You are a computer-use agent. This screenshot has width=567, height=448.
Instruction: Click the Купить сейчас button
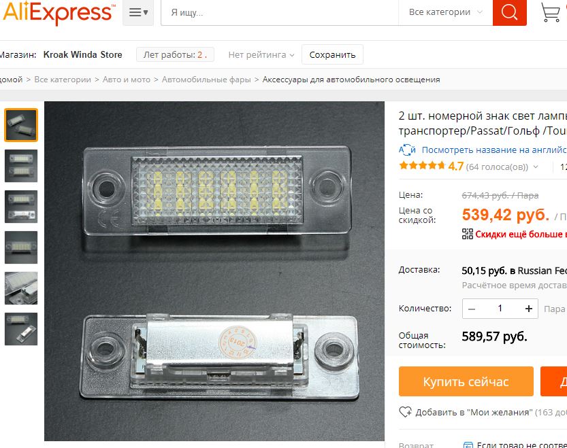coord(466,381)
